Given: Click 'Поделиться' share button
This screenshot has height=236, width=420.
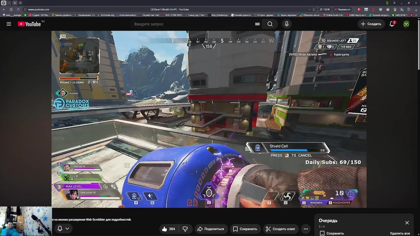Looking at the screenshot, I should point(211,229).
